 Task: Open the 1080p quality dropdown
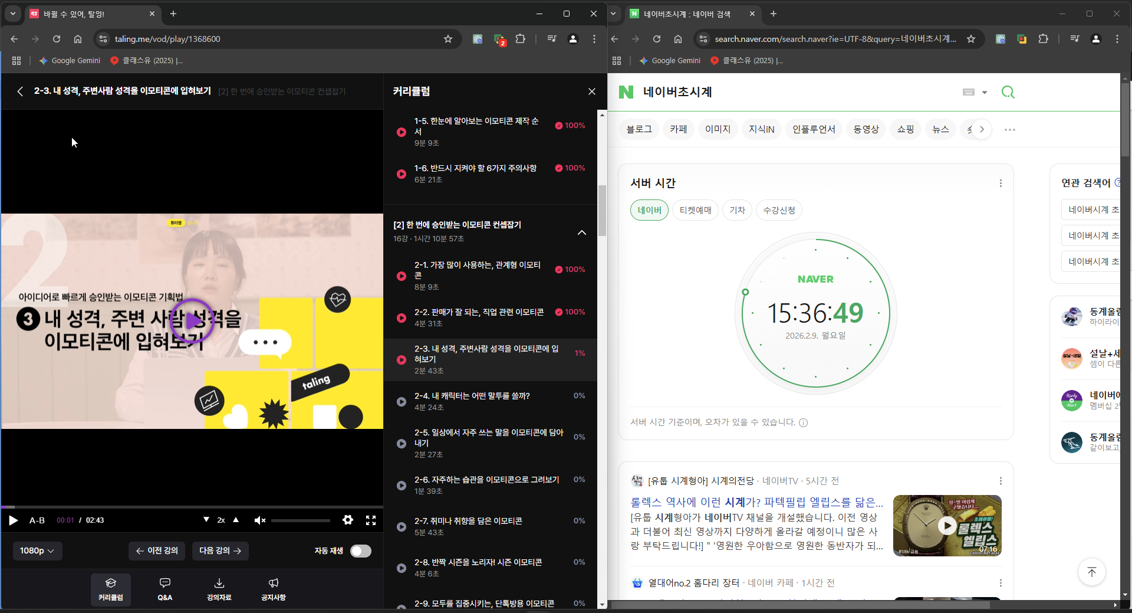[37, 551]
